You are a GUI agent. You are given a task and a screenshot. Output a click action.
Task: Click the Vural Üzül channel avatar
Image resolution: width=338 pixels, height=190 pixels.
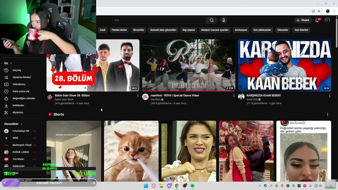(x=241, y=97)
